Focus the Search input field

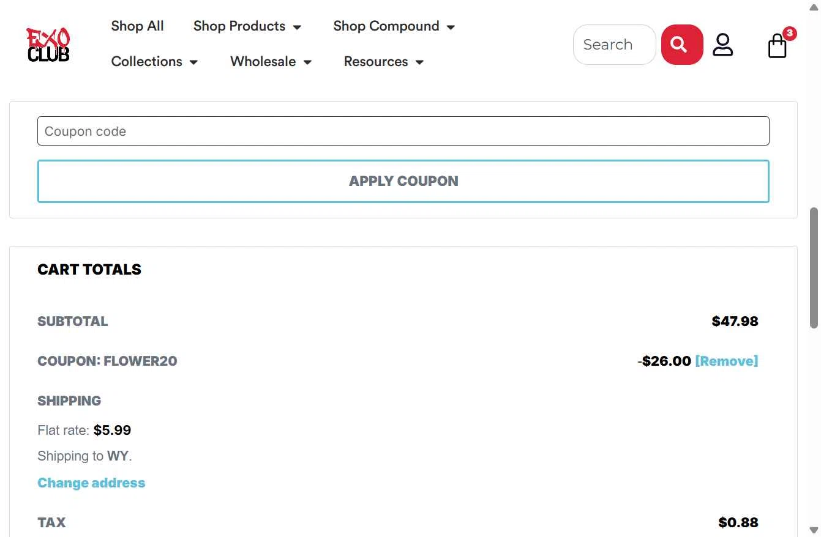coord(615,45)
